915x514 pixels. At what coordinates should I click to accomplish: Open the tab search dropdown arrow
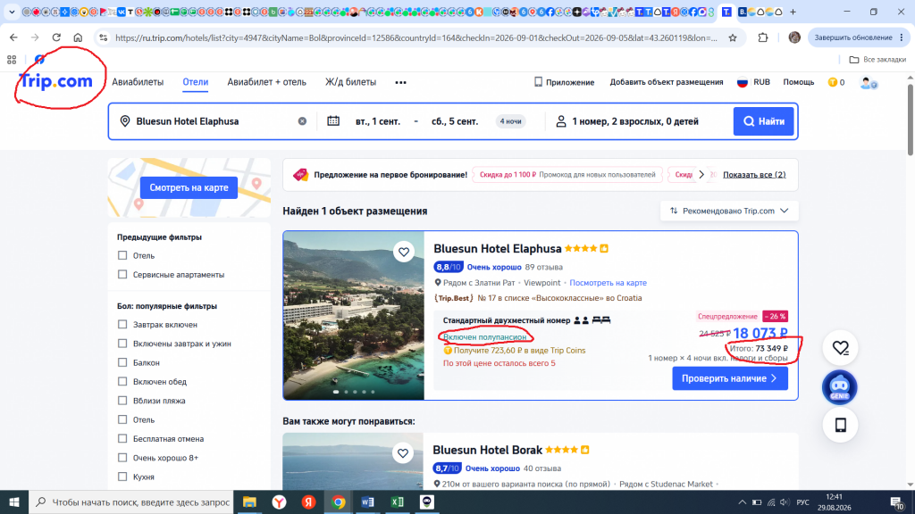pyautogui.click(x=12, y=12)
